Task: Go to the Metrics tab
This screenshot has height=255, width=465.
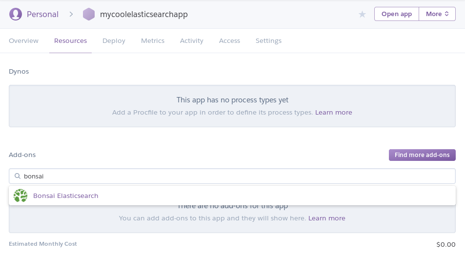Action: click(x=153, y=40)
